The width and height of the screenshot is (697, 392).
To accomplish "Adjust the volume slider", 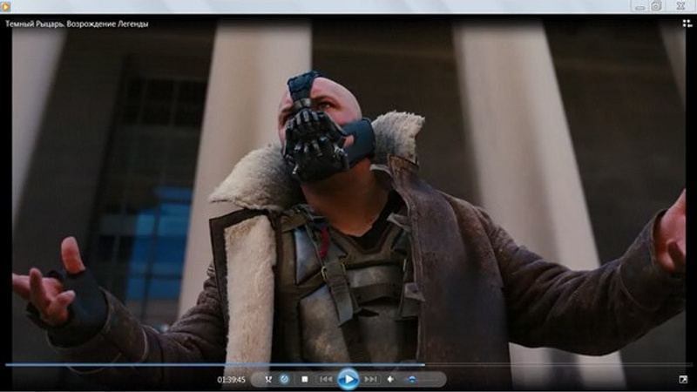I will (x=421, y=379).
